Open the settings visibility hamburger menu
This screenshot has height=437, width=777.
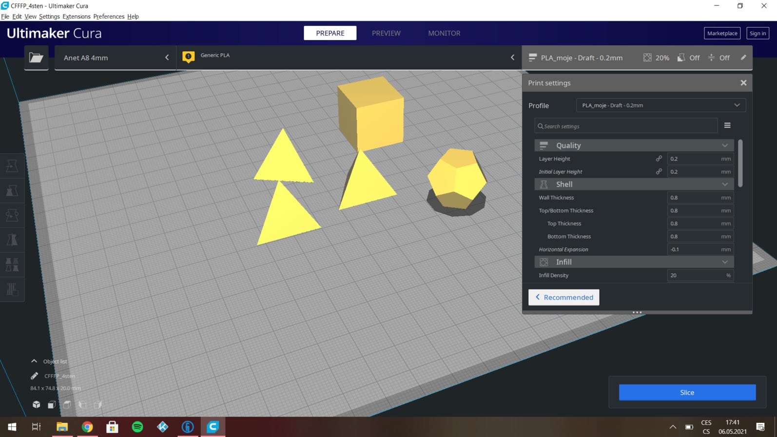point(727,126)
